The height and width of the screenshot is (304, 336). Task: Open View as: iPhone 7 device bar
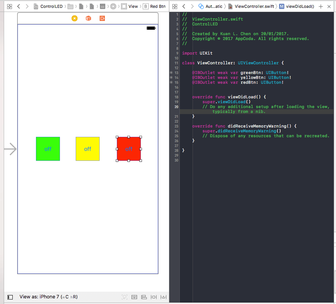click(x=48, y=297)
